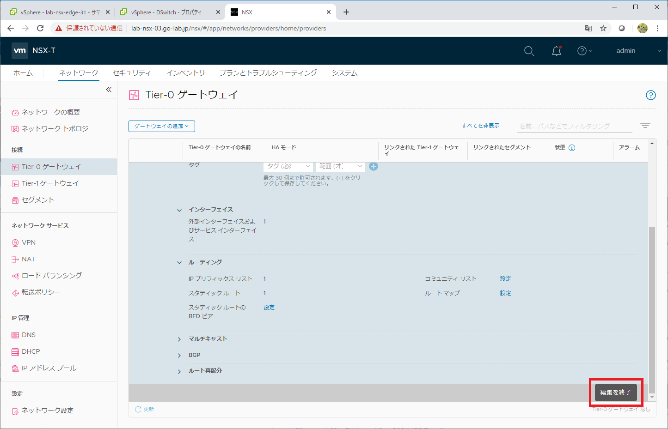
Task: Collapse the ルーティング section
Action: tap(179, 263)
